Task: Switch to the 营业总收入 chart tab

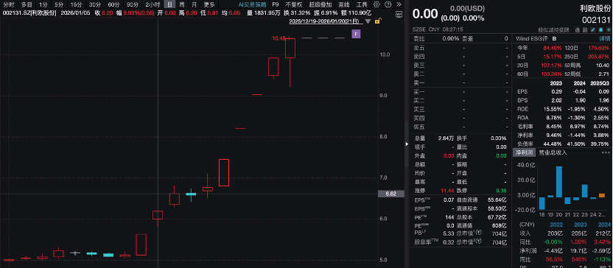Action: tap(553, 152)
